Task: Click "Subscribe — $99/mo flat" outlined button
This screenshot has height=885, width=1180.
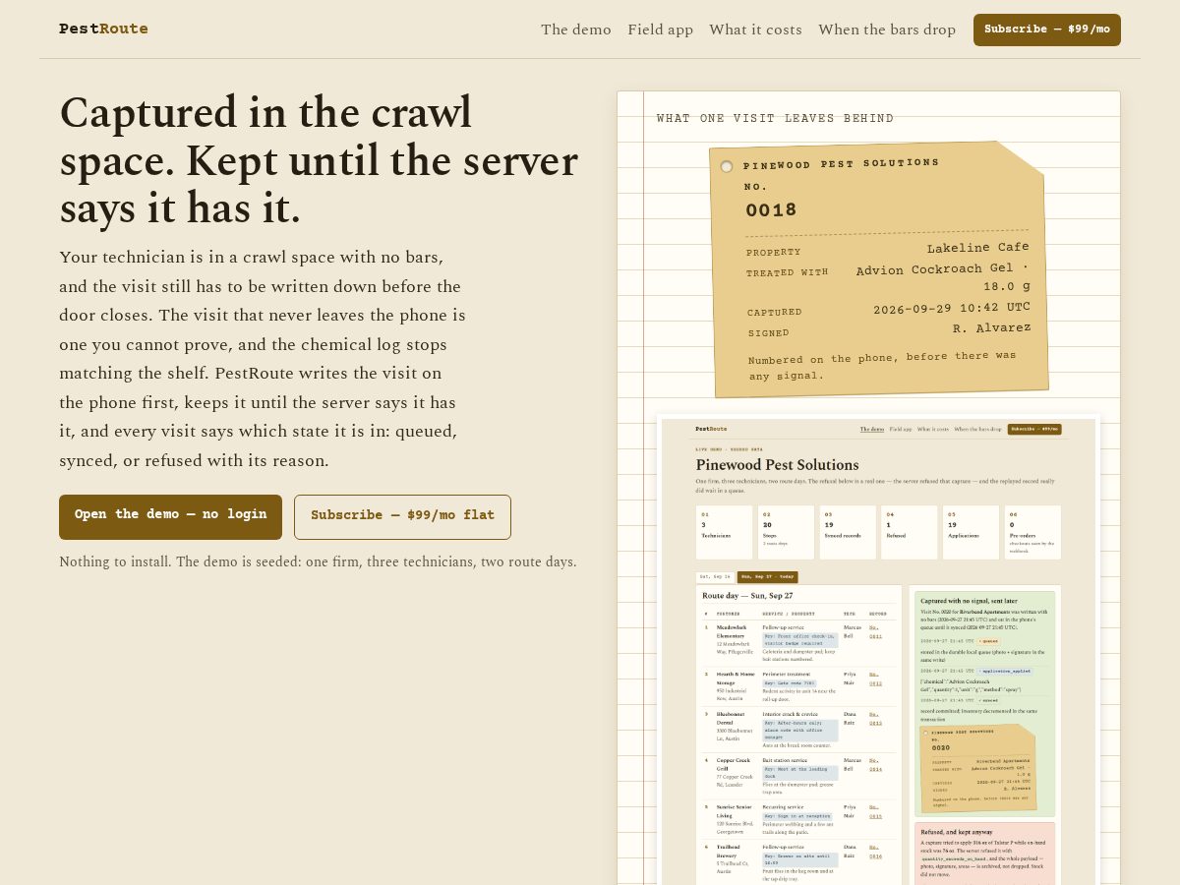Action: click(x=402, y=516)
